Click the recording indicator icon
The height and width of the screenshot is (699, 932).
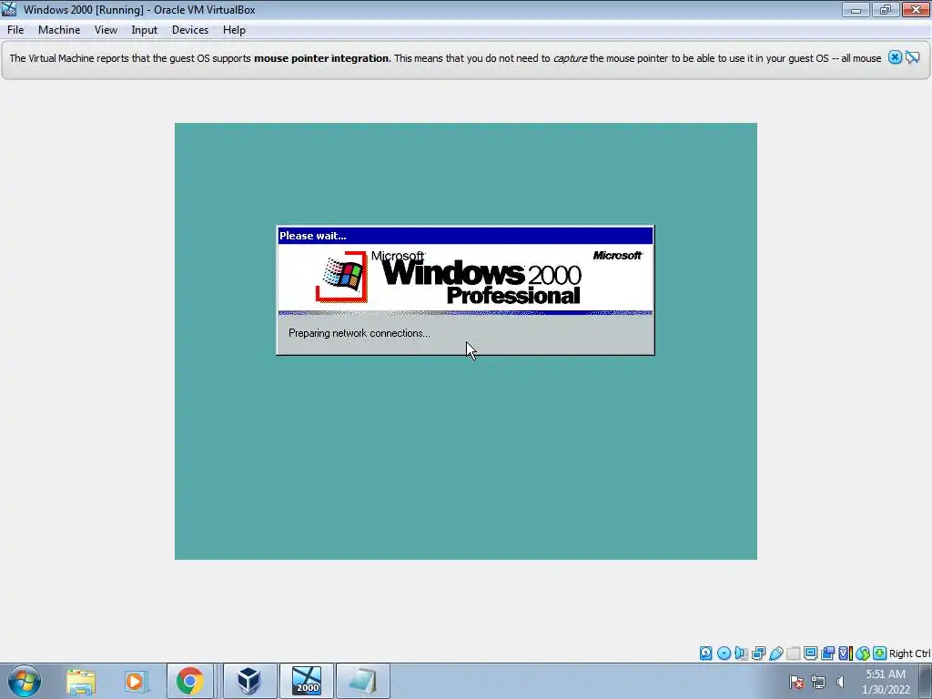click(x=827, y=653)
